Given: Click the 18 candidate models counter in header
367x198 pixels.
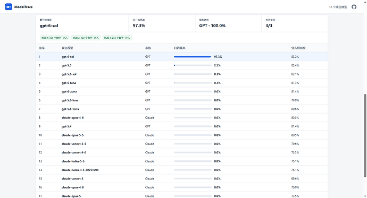Looking at the screenshot, I should [338, 7].
